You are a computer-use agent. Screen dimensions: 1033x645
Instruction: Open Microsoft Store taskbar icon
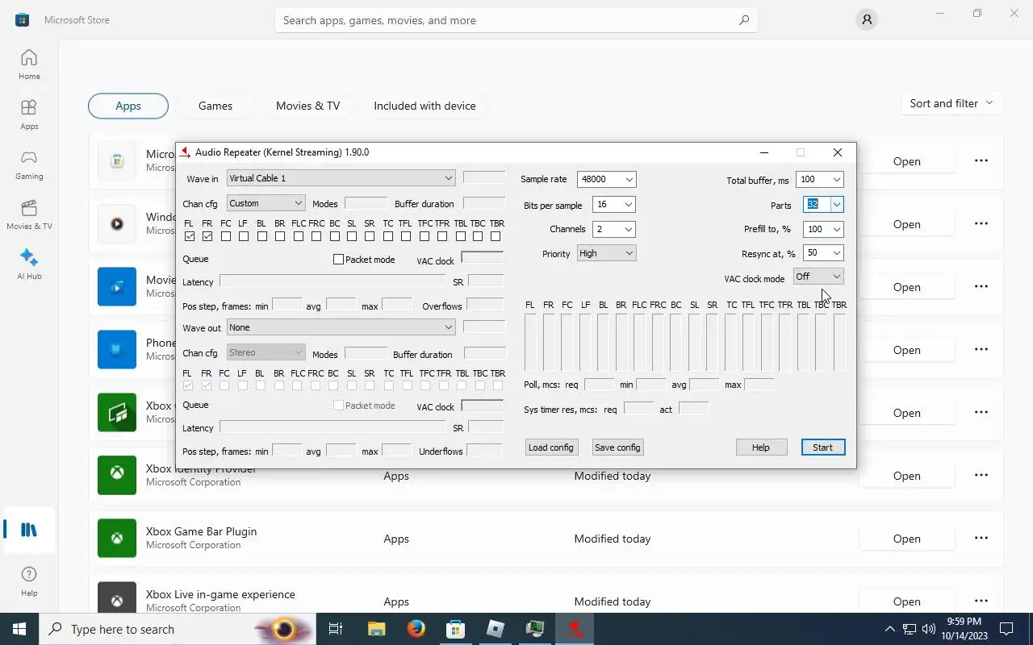(456, 629)
